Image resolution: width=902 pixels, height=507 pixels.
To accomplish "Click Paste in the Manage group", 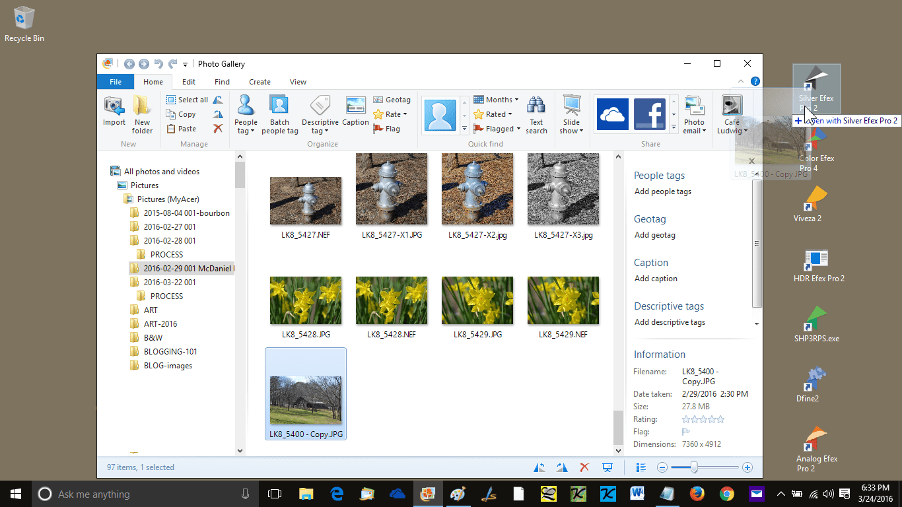I will click(181, 129).
